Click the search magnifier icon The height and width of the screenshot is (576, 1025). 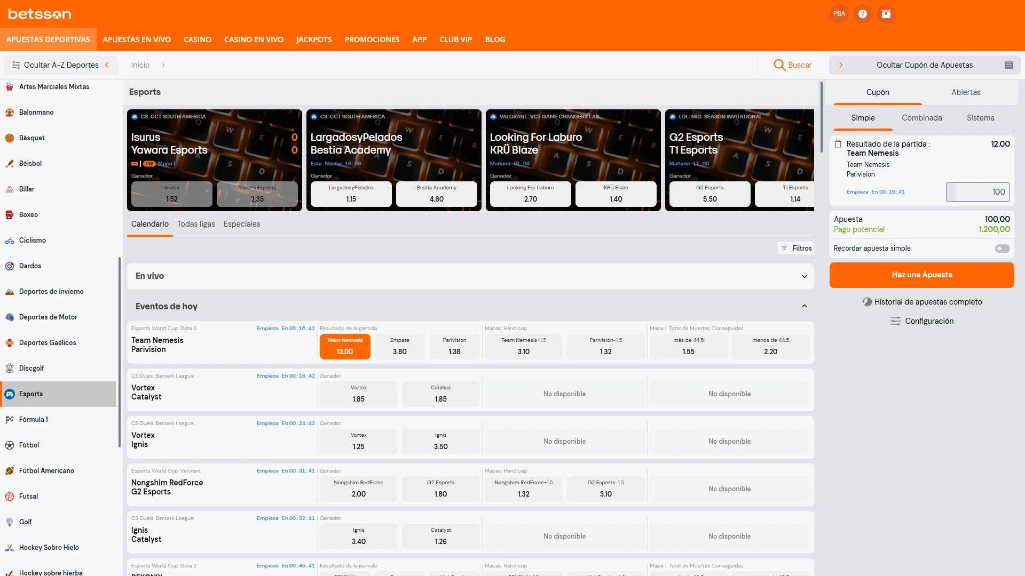779,65
